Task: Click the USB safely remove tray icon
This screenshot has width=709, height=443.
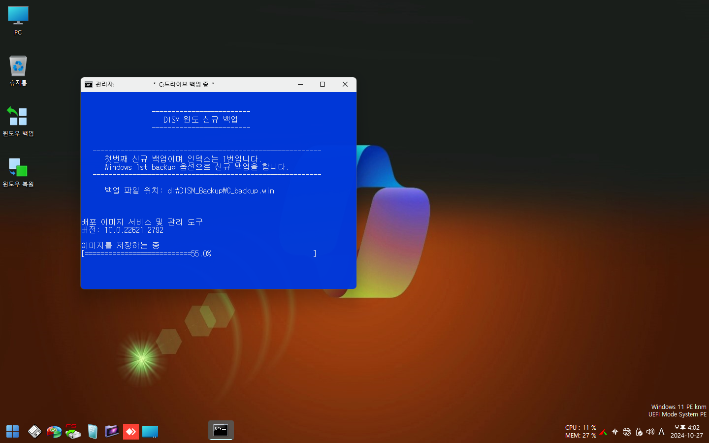Action: point(639,432)
